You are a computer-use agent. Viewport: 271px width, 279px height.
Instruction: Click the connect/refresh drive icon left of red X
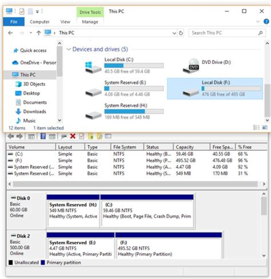click(64, 136)
